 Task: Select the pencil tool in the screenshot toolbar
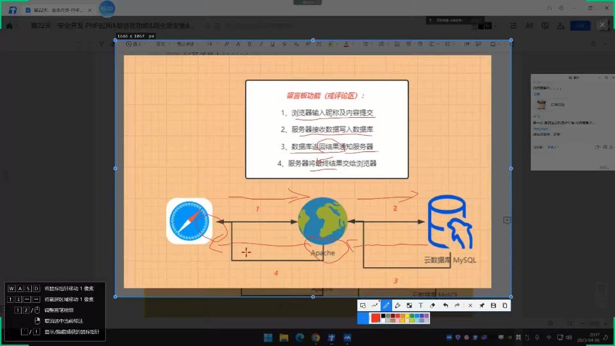pyautogui.click(x=386, y=305)
